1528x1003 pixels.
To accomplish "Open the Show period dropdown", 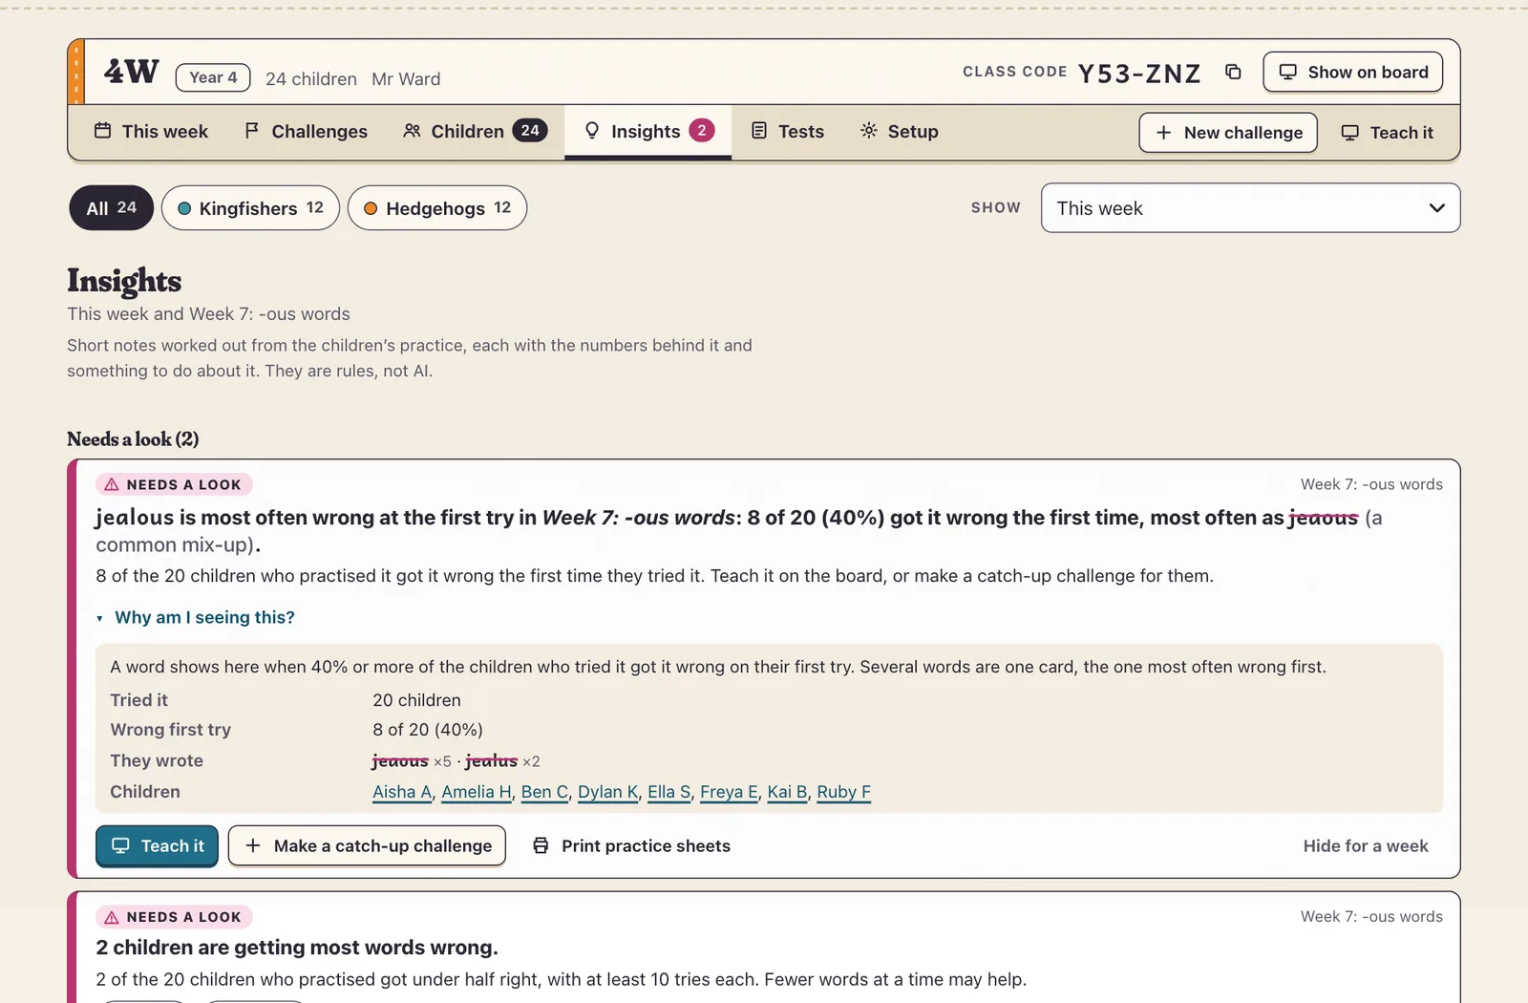I will [1250, 208].
